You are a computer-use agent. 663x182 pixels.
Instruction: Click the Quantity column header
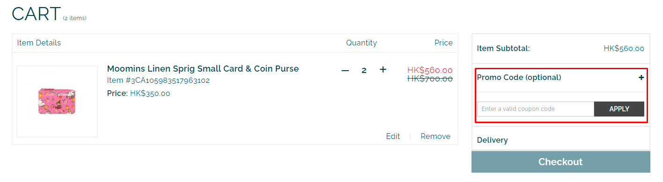(361, 43)
